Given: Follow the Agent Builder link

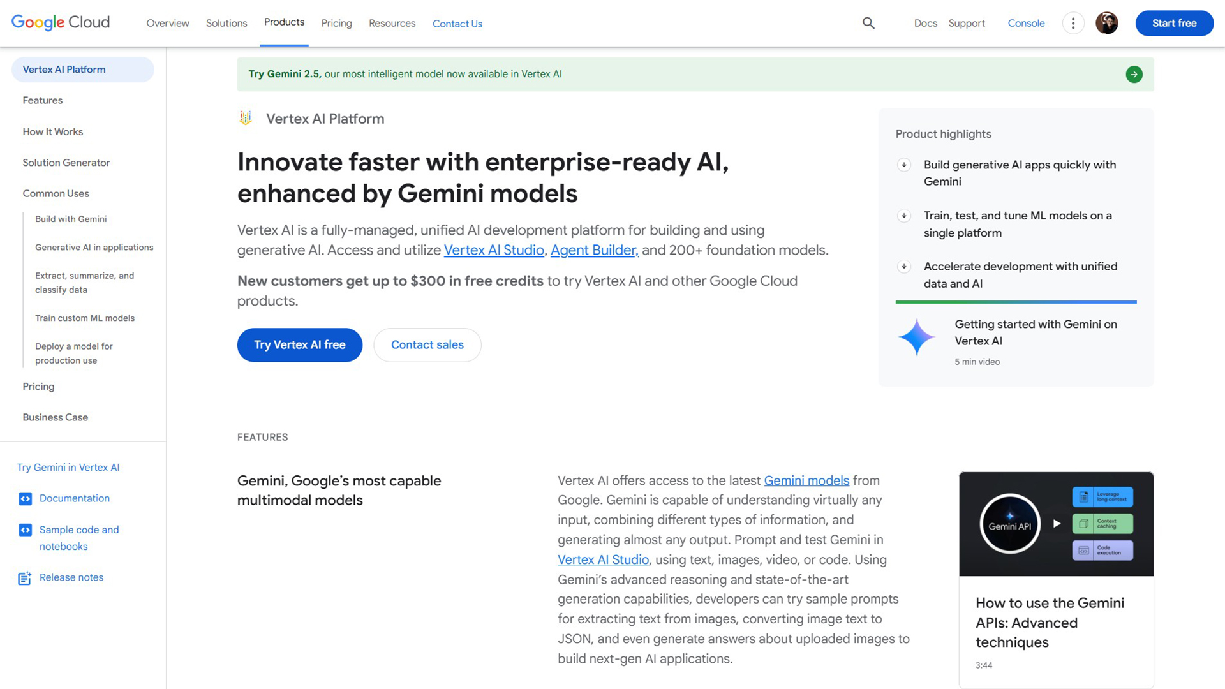Looking at the screenshot, I should coord(595,251).
